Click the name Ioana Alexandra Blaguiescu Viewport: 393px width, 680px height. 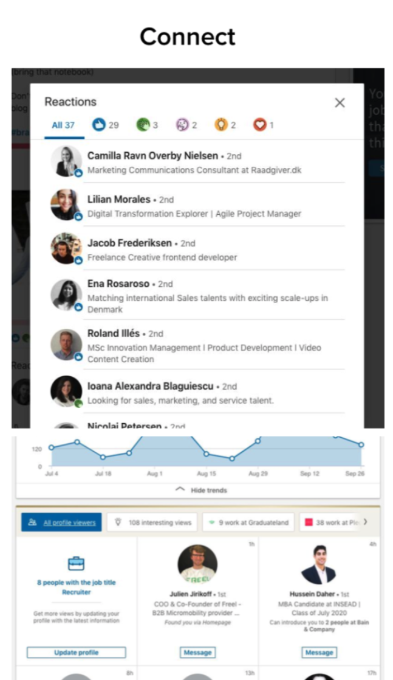click(x=151, y=387)
